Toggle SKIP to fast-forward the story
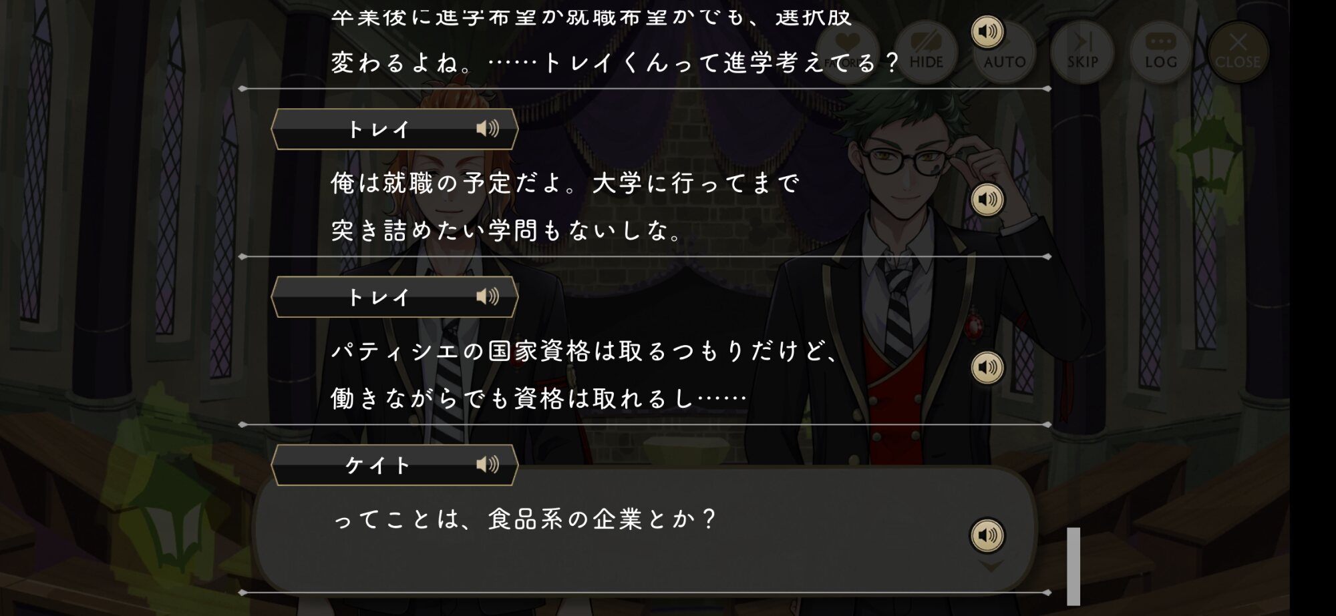1336x616 pixels. click(1082, 52)
